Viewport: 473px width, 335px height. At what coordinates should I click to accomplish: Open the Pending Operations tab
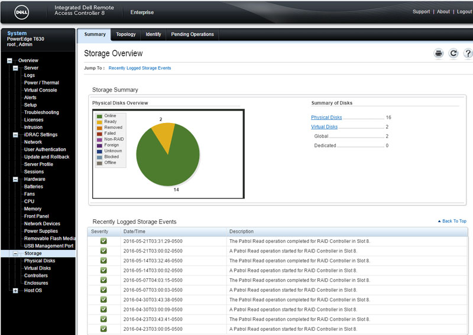192,34
